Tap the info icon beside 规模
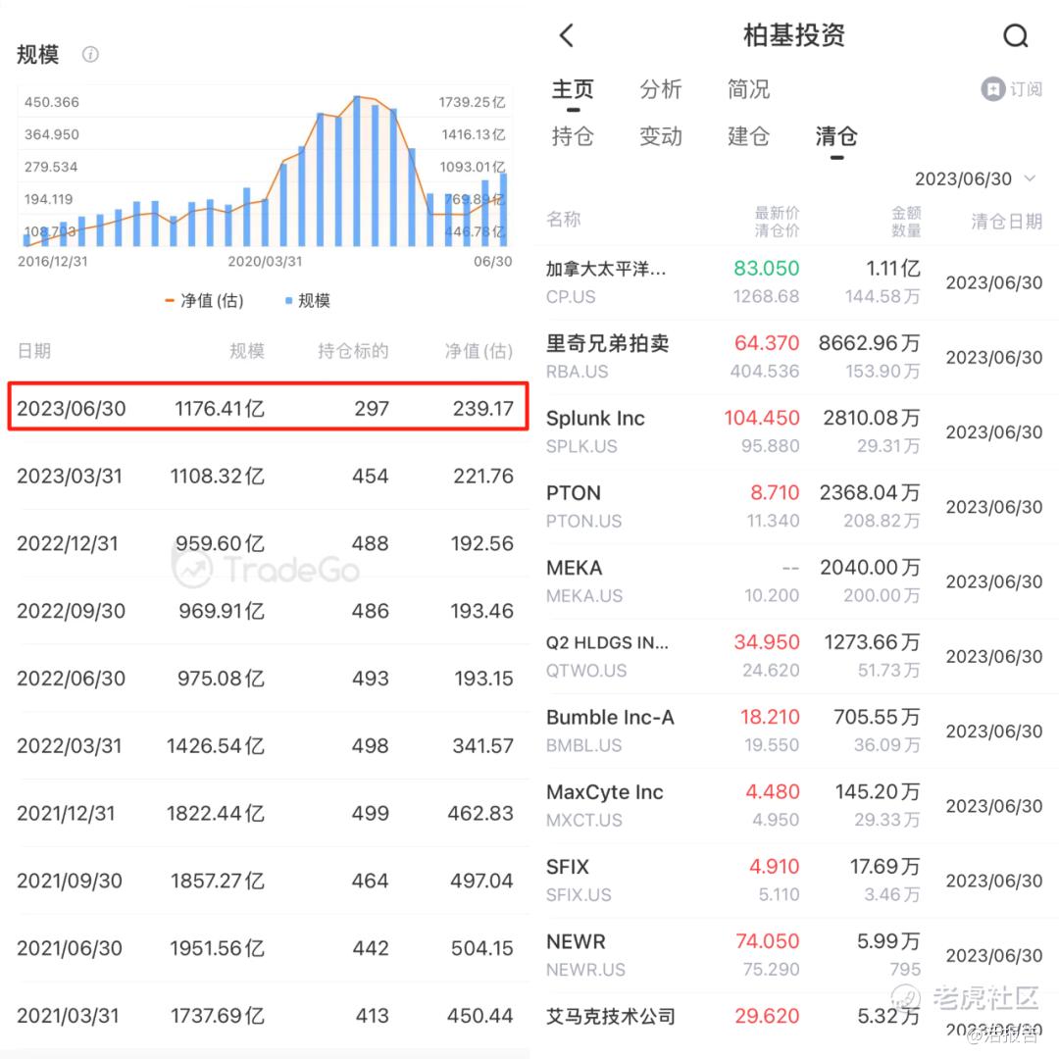Viewport: 1059px width, 1059px height. point(90,54)
